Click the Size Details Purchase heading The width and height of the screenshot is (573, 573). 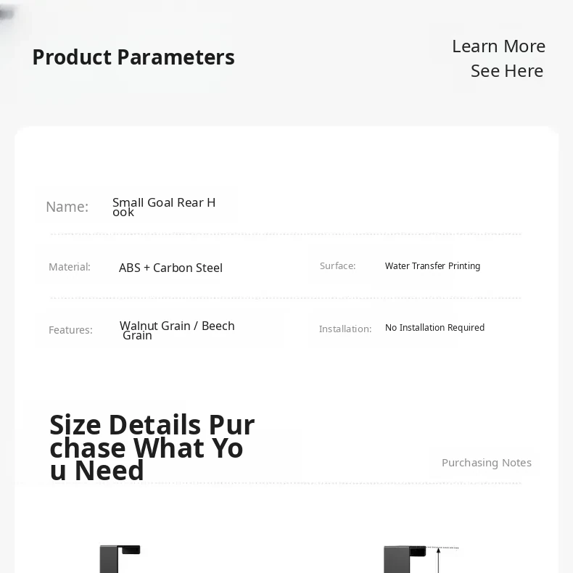152,448
